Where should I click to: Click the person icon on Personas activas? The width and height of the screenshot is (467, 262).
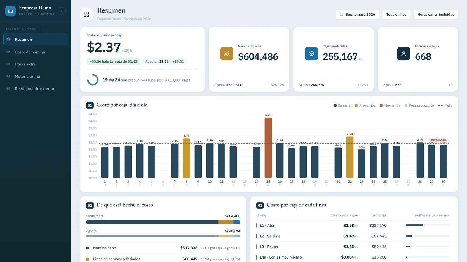404,54
